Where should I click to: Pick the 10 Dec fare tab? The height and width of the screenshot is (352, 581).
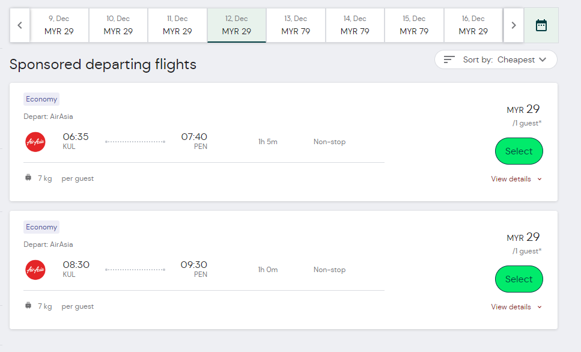pyautogui.click(x=118, y=25)
